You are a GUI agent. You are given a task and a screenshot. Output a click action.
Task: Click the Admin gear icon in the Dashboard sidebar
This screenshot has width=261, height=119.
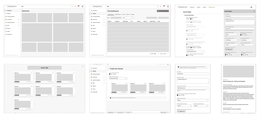6,31
